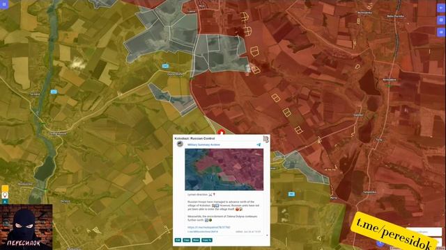Click the top blue map control button

click(x=441, y=8)
